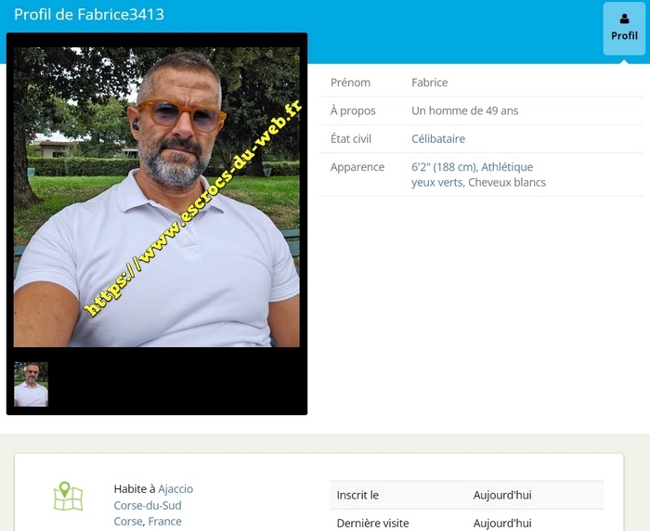Click the green map location icon
Screen dimensions: 650x531
(x=69, y=497)
